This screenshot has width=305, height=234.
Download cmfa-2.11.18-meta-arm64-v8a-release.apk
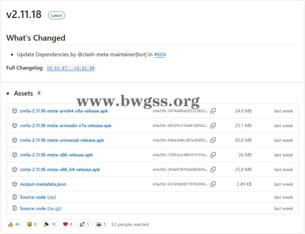pyautogui.click(x=64, y=111)
